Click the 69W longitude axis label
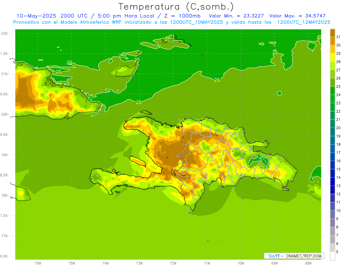This screenshot has width=346, height=267. pos(274,263)
